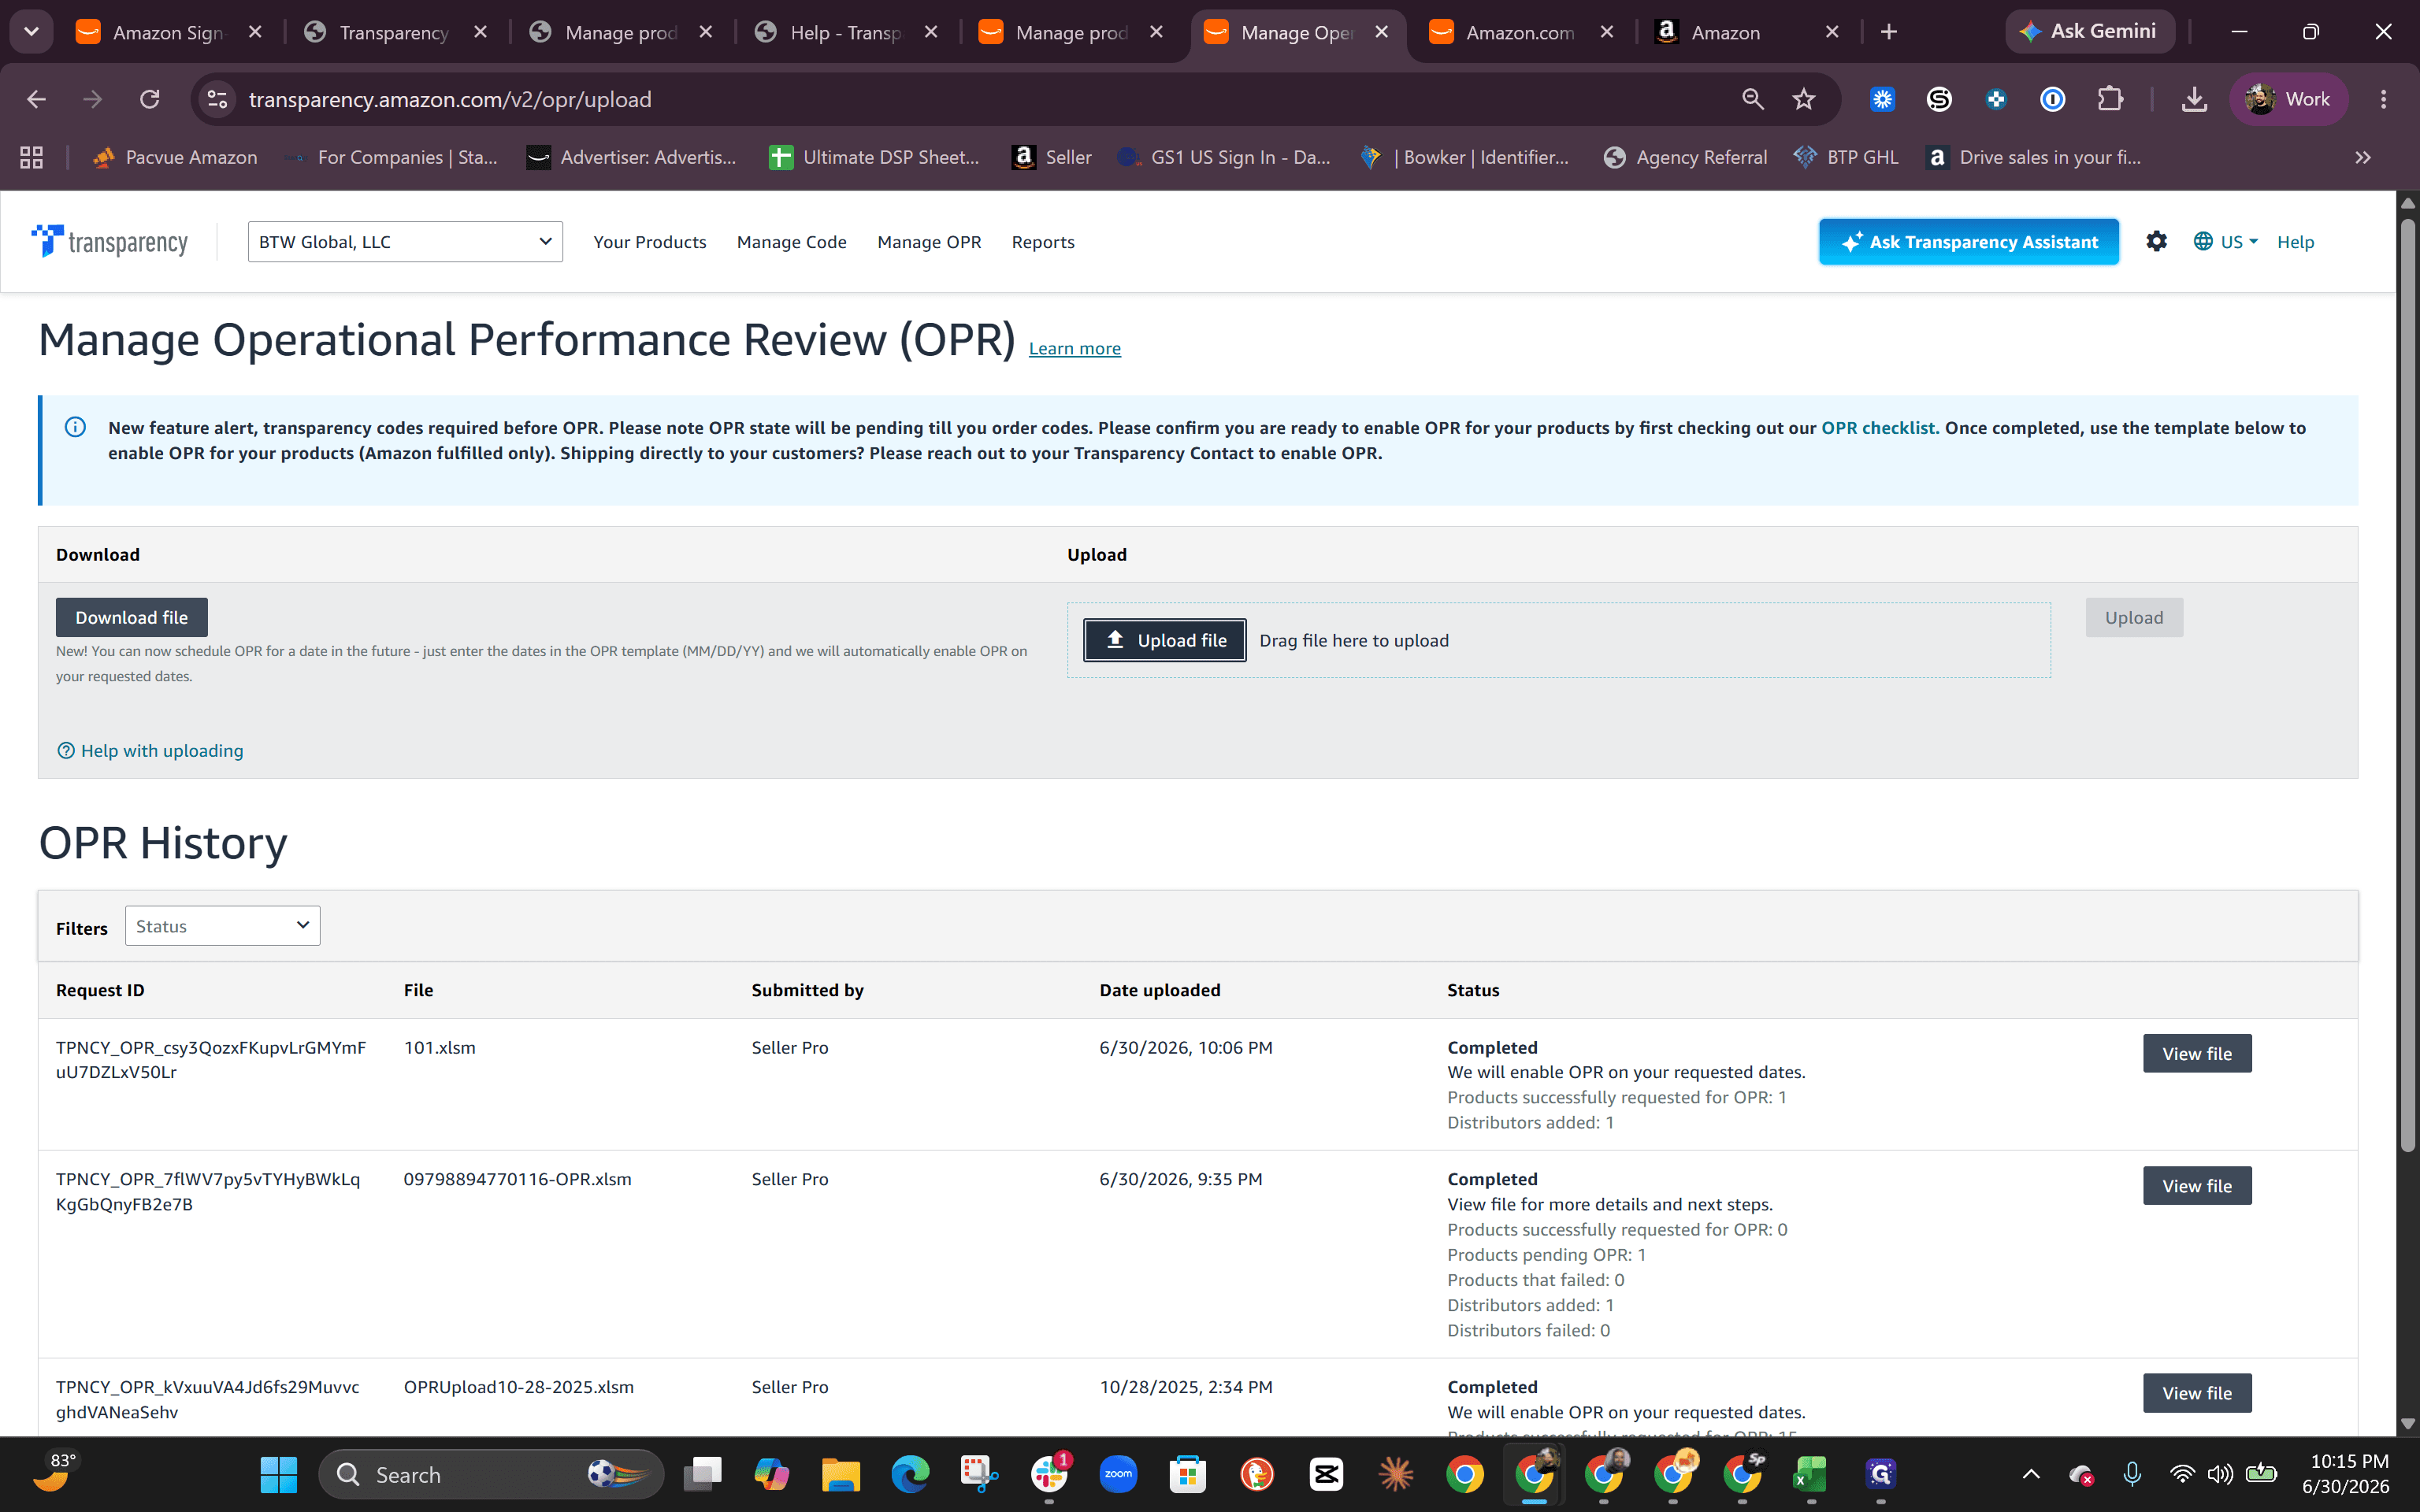Open the Windows Start menu
This screenshot has width=2420, height=1512.
click(x=278, y=1474)
